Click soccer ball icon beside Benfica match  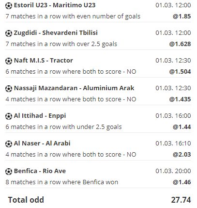pyautogui.click(x=9, y=172)
